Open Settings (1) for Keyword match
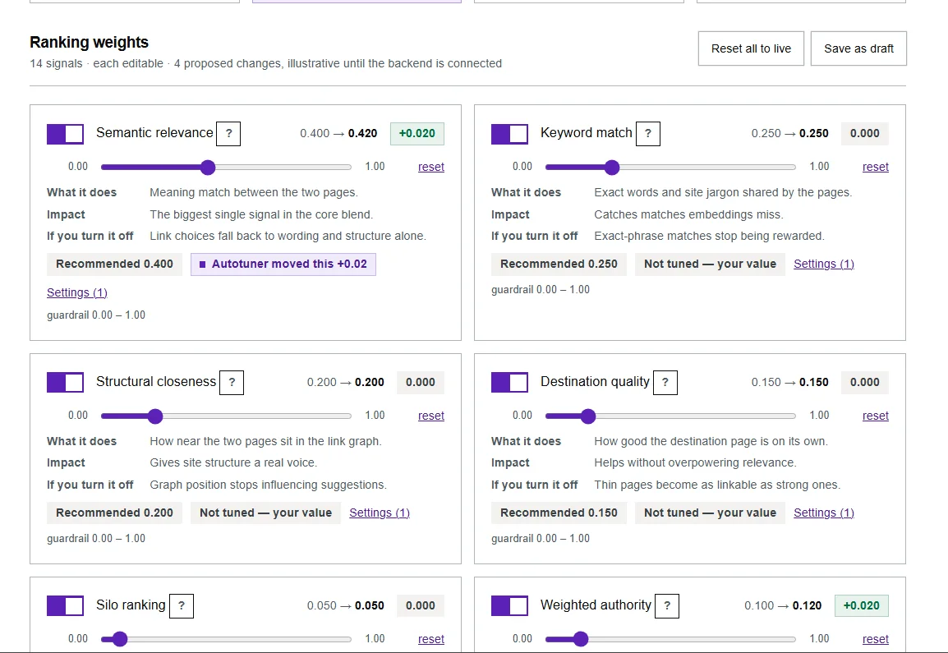This screenshot has height=653, width=948. (823, 264)
